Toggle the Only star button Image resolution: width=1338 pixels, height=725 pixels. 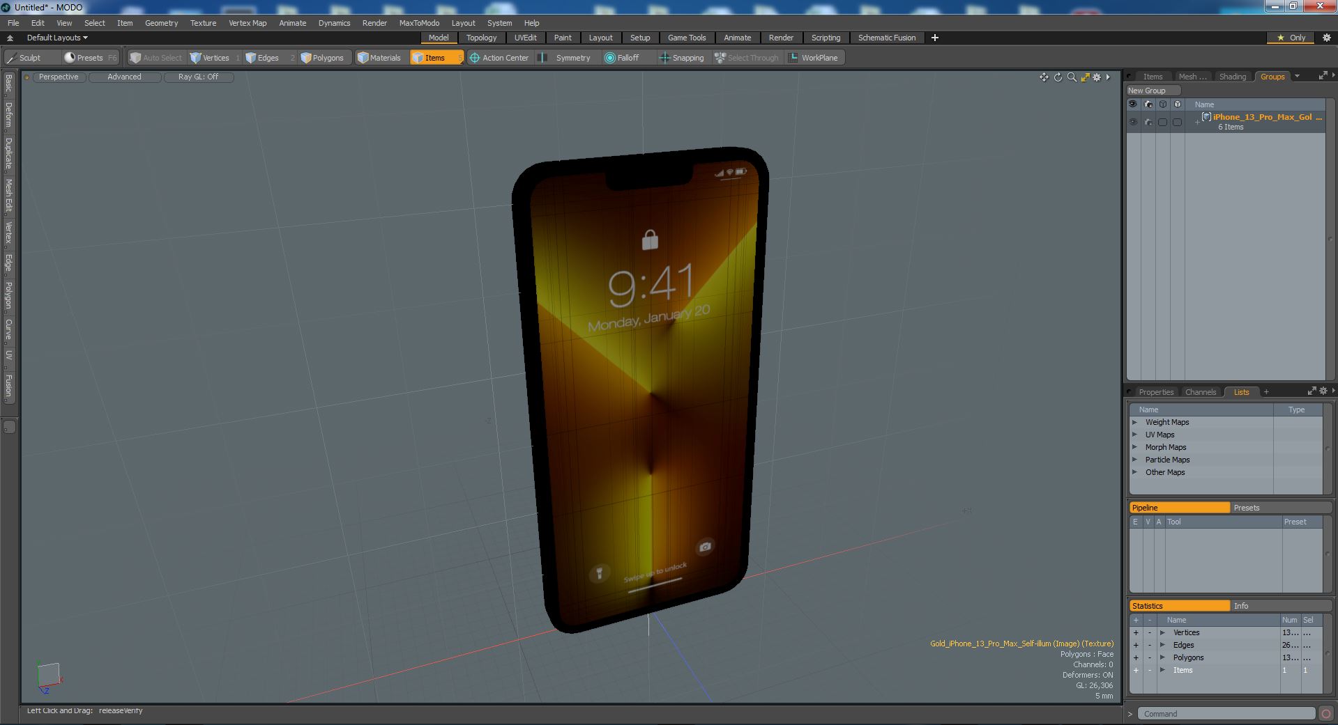[x=1291, y=38]
